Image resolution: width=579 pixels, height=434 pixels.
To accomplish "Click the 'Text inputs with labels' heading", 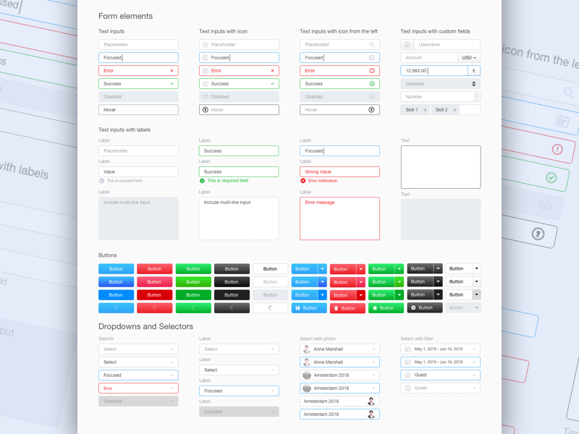I will [x=124, y=130].
